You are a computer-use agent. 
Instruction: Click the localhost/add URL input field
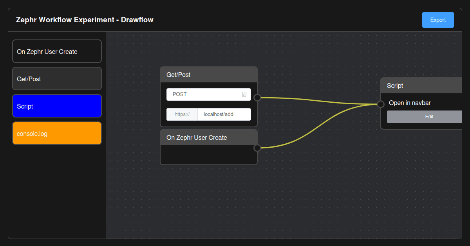click(x=224, y=114)
